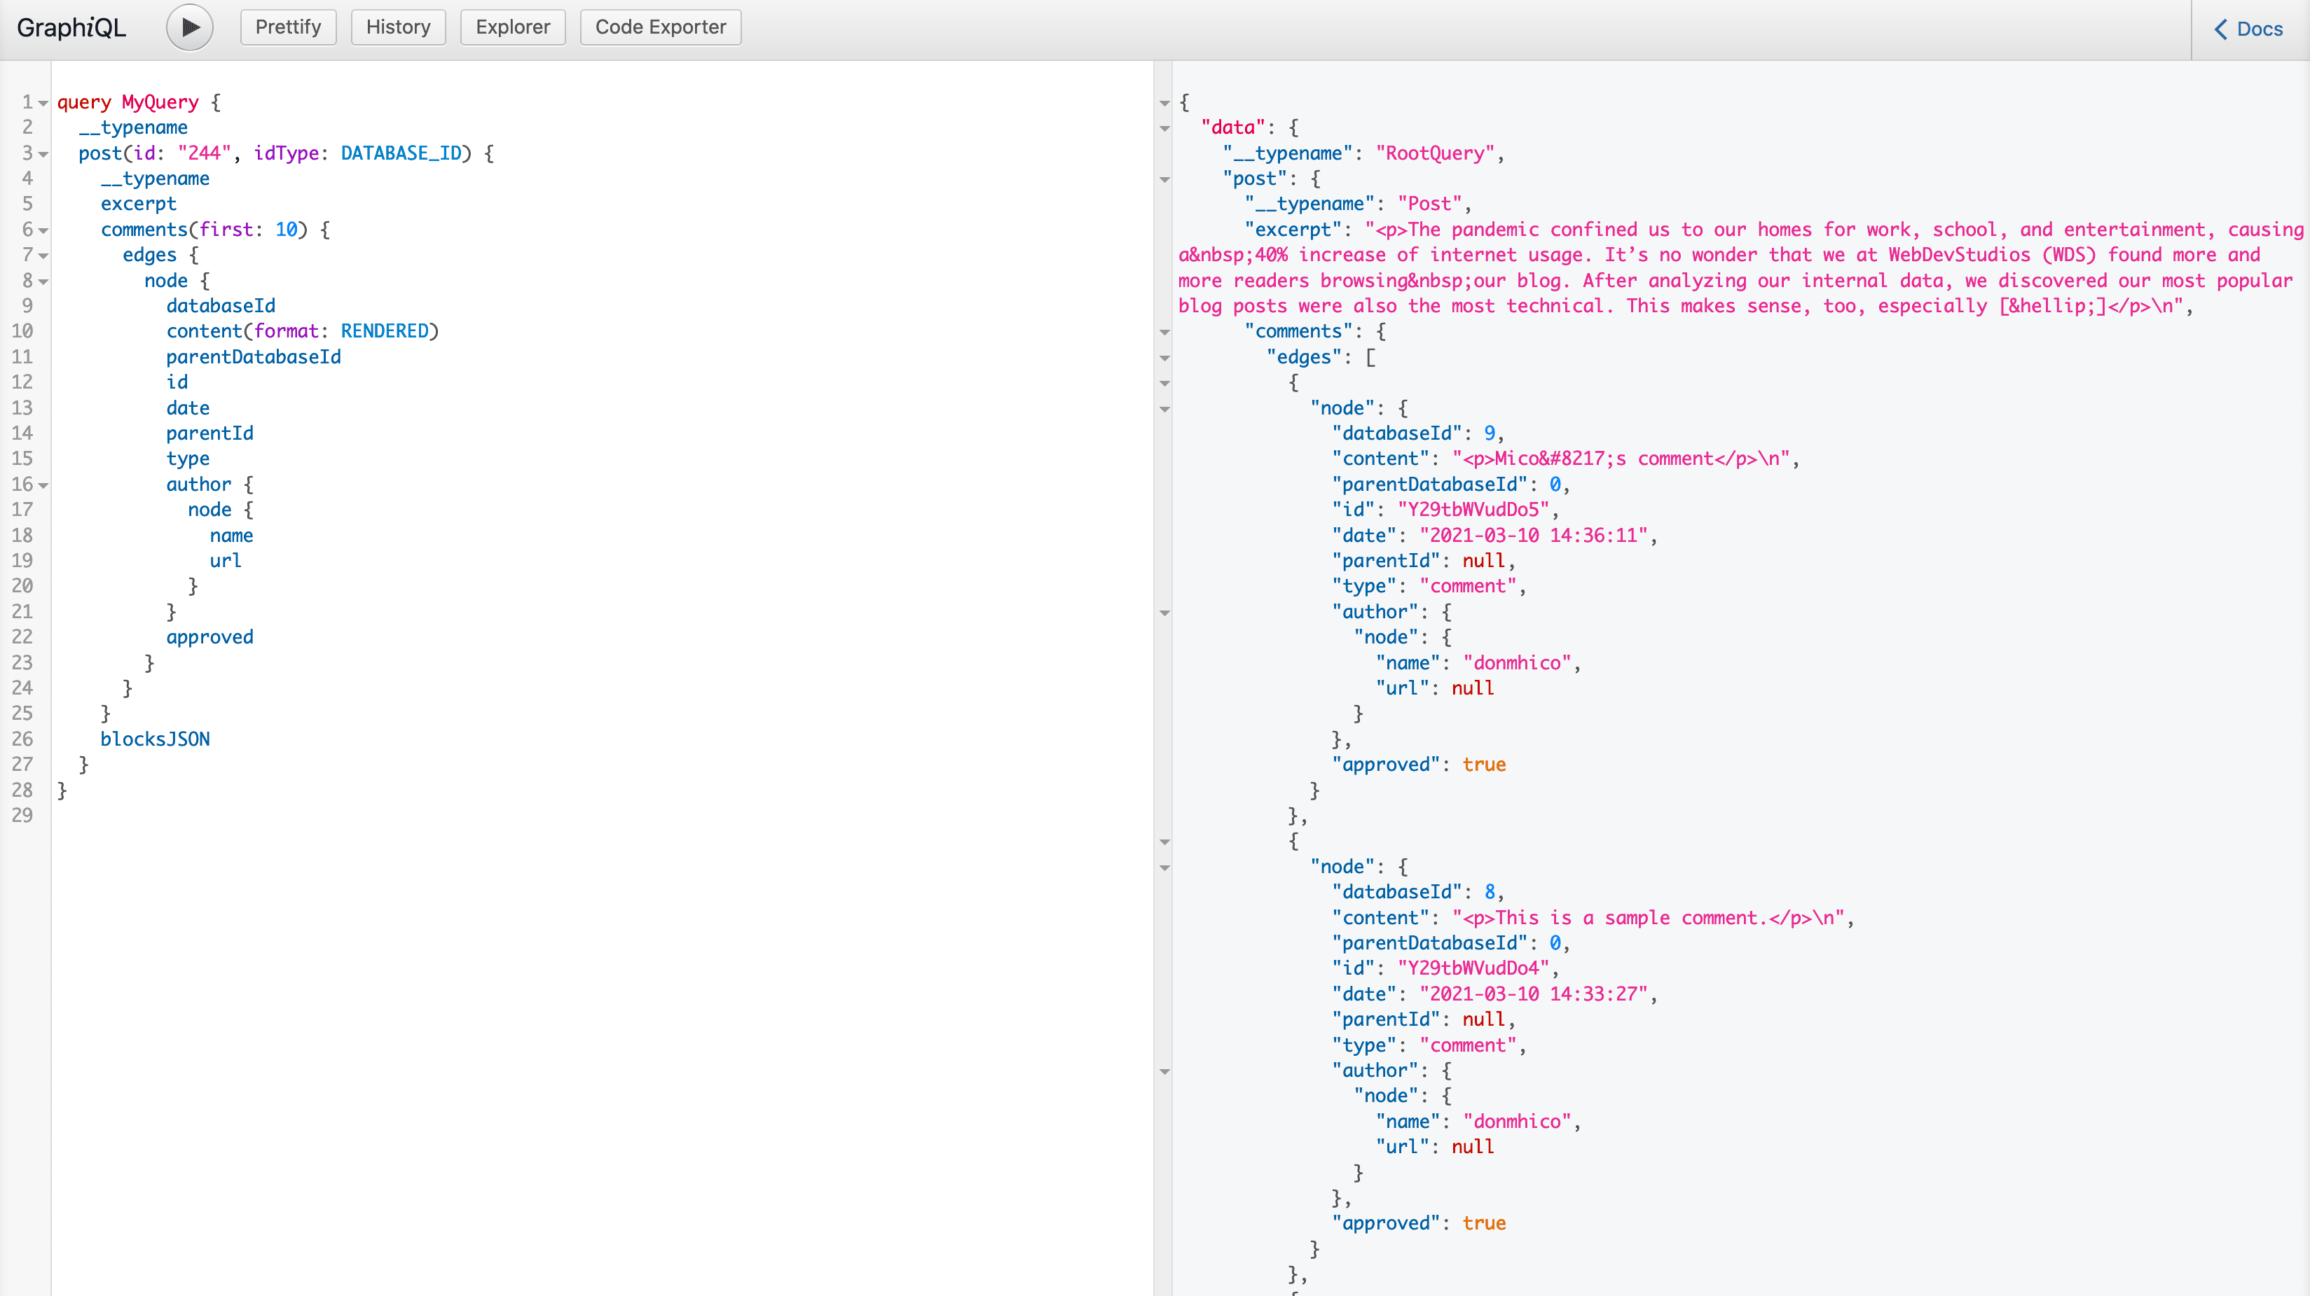Collapse the edges block on line 7
The image size is (2310, 1296).
click(42, 255)
